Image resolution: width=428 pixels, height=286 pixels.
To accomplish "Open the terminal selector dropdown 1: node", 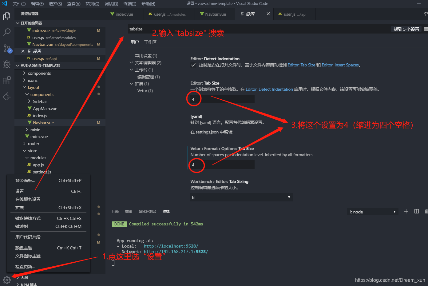I will tap(373, 212).
